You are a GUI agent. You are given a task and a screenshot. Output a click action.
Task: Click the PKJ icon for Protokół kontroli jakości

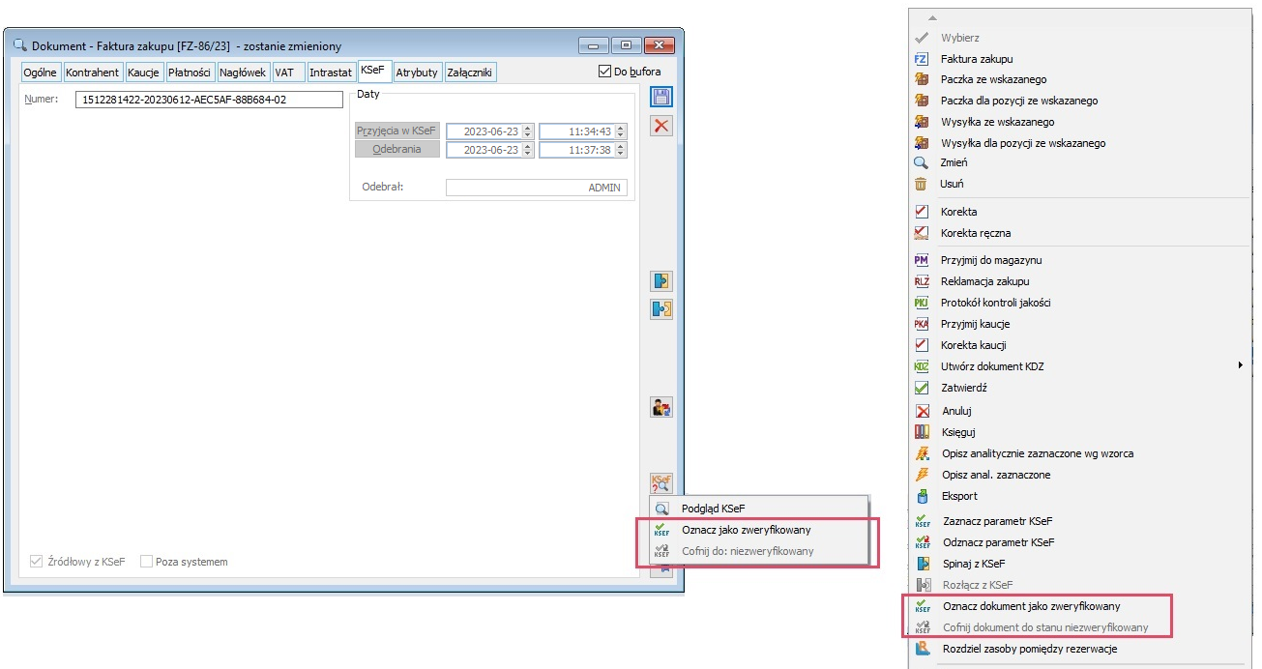click(x=922, y=303)
